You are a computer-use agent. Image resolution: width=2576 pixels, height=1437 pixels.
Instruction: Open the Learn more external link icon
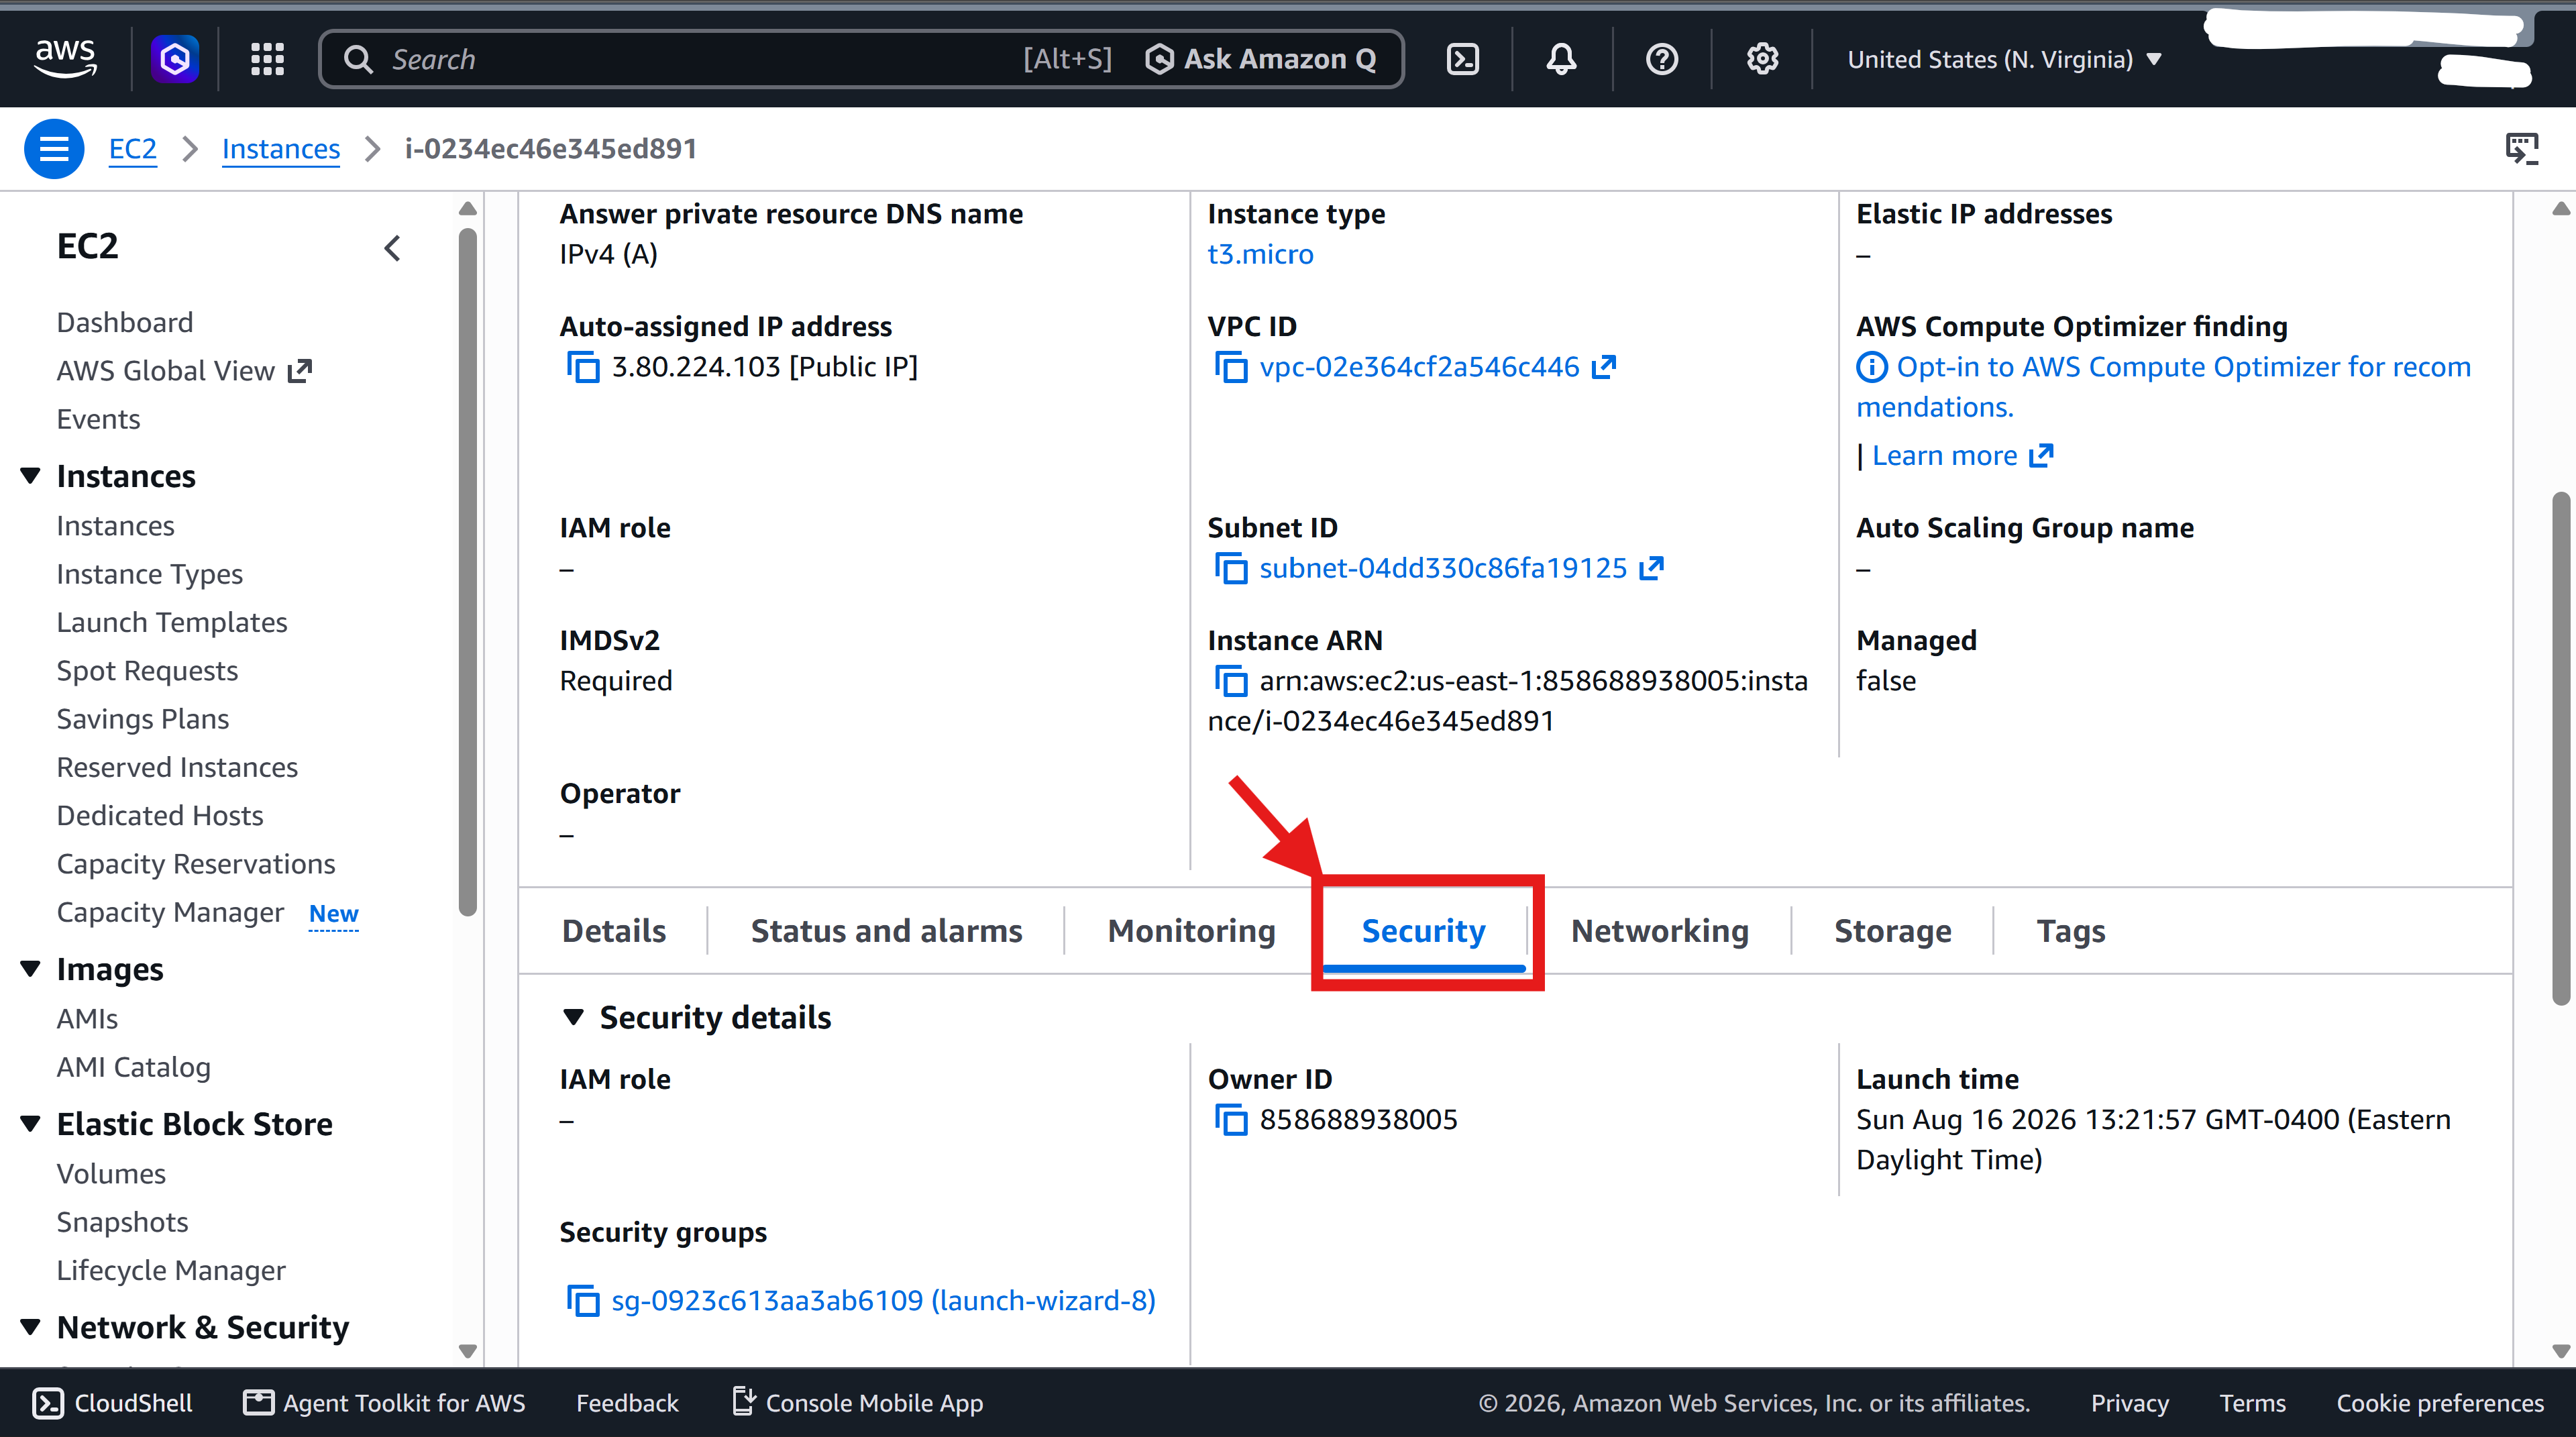(2042, 456)
